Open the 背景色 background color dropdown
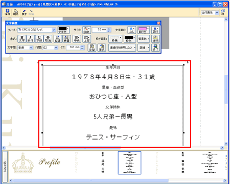Viewport: 230px width, 184px height. 144,39
